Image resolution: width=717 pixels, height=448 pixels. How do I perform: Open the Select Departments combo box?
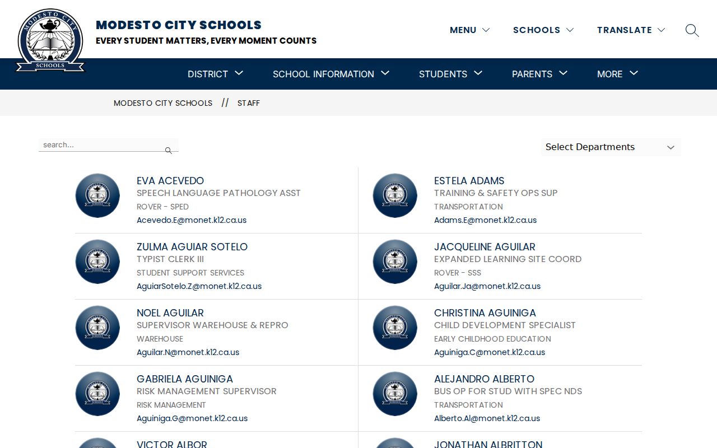(611, 147)
